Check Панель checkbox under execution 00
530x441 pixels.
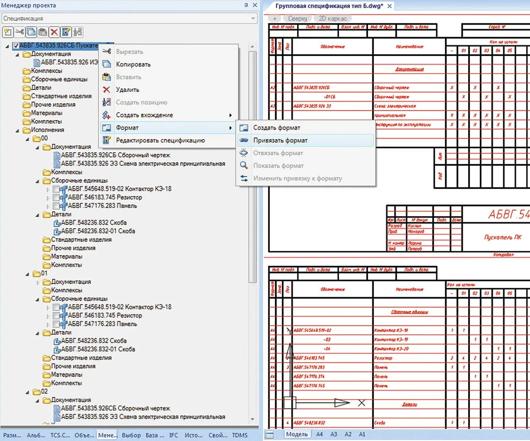pyautogui.click(x=56, y=206)
